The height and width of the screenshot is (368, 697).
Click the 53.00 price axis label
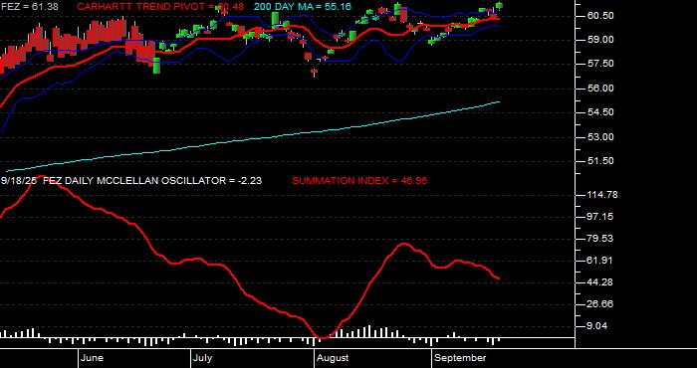tap(601, 136)
